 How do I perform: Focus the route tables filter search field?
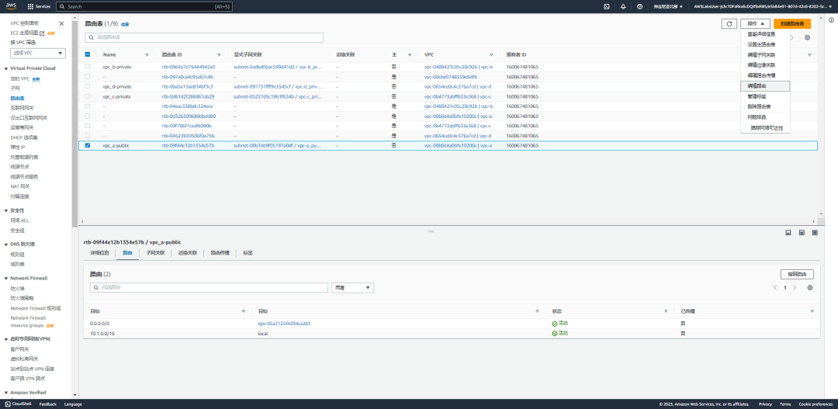[204, 37]
